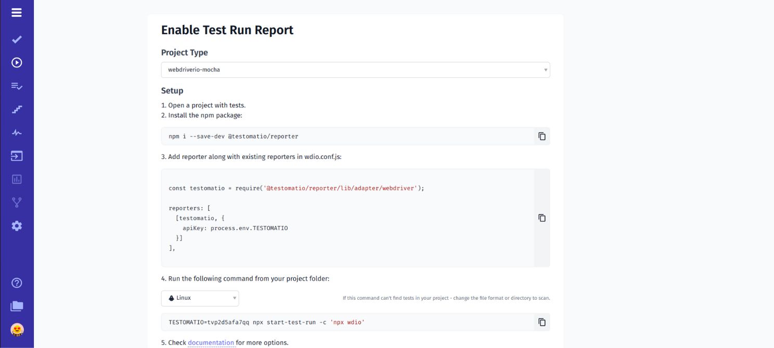This screenshot has height=348, width=774.
Task: Copy the start-test-run command
Action: coord(541,322)
